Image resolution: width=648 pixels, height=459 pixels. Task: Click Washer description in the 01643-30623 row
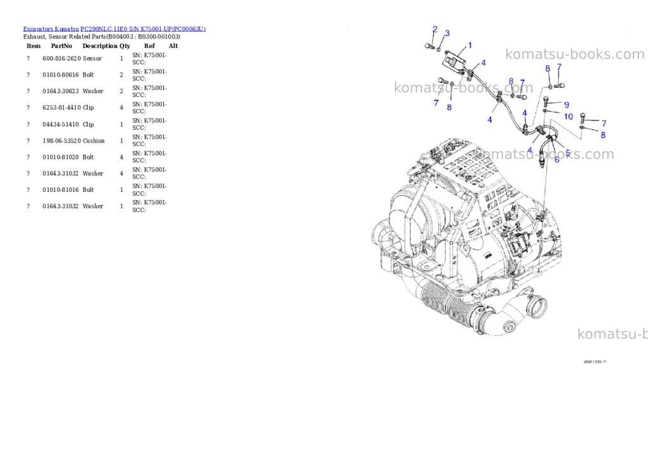click(93, 91)
